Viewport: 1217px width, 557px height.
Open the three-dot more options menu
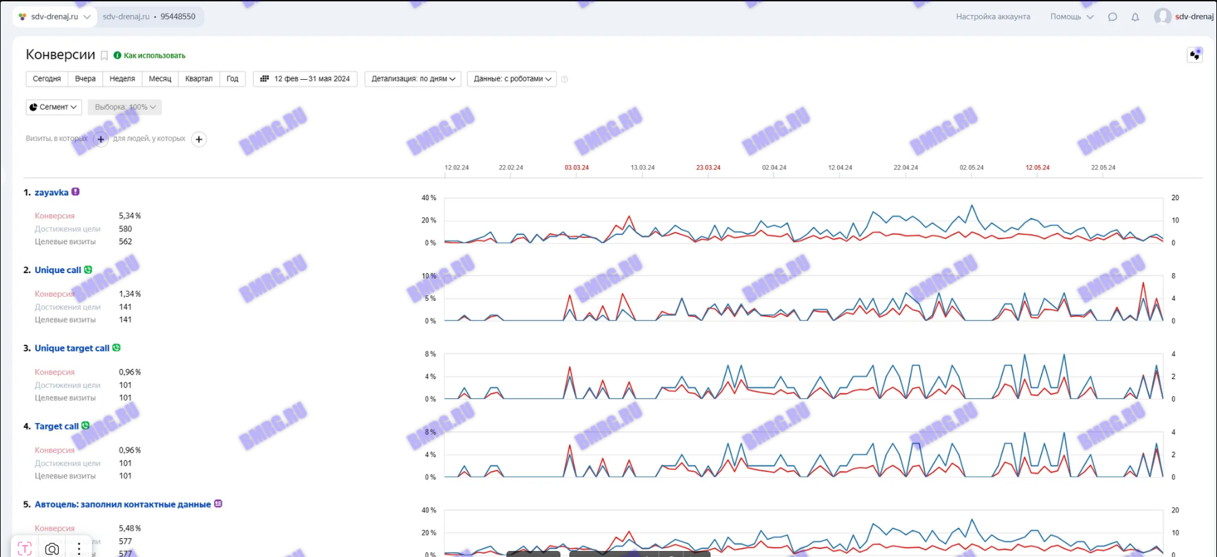pyautogui.click(x=79, y=548)
